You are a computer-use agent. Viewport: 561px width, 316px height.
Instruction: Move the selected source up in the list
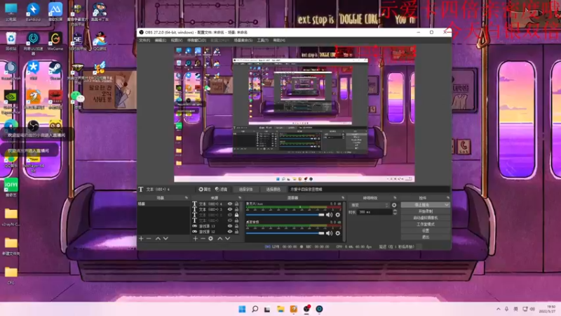(x=219, y=238)
